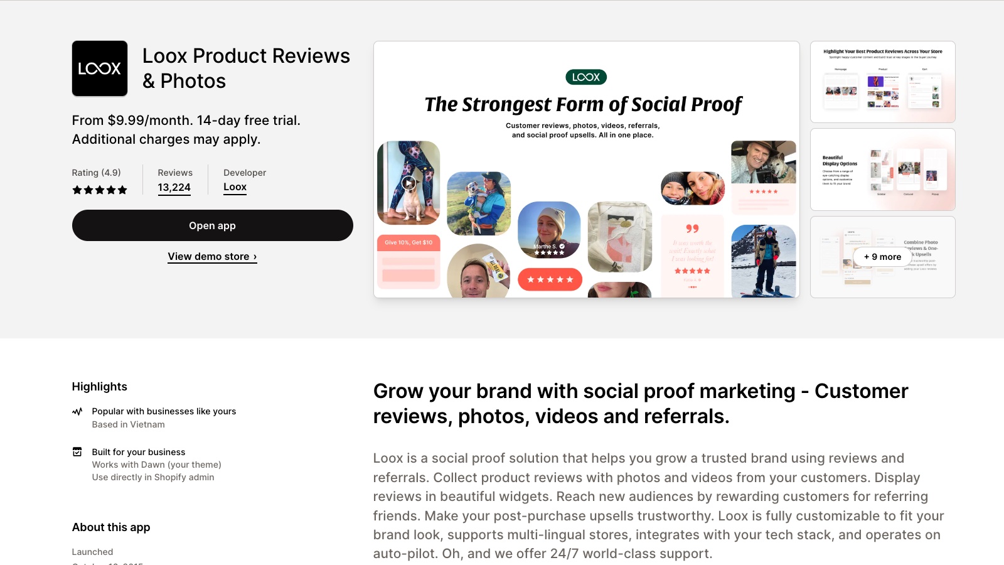Click the Loox app logo icon
Viewport: 1004px width, 565px height.
(100, 68)
